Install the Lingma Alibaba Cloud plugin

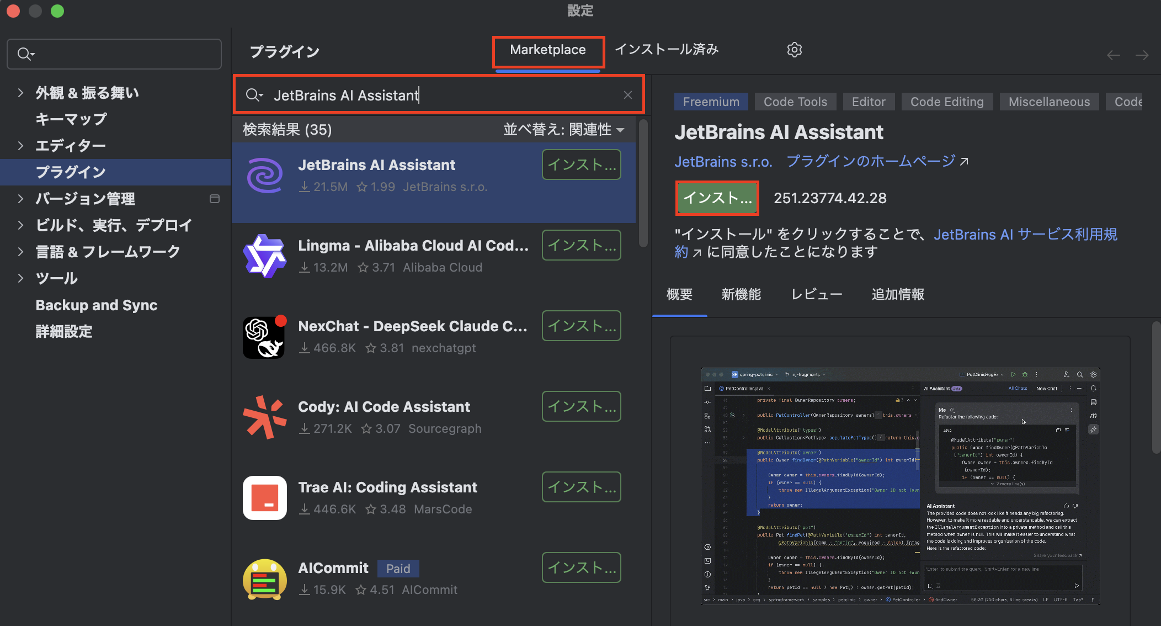(581, 245)
